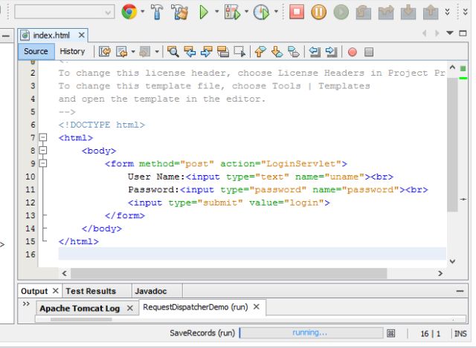Image resolution: width=476 pixels, height=348 pixels.
Task: Close the Apache Tomcat Log tab
Action: click(130, 308)
